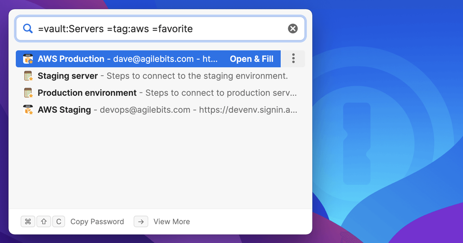Click the Copy Password action label
This screenshot has width=463, height=243.
97,222
